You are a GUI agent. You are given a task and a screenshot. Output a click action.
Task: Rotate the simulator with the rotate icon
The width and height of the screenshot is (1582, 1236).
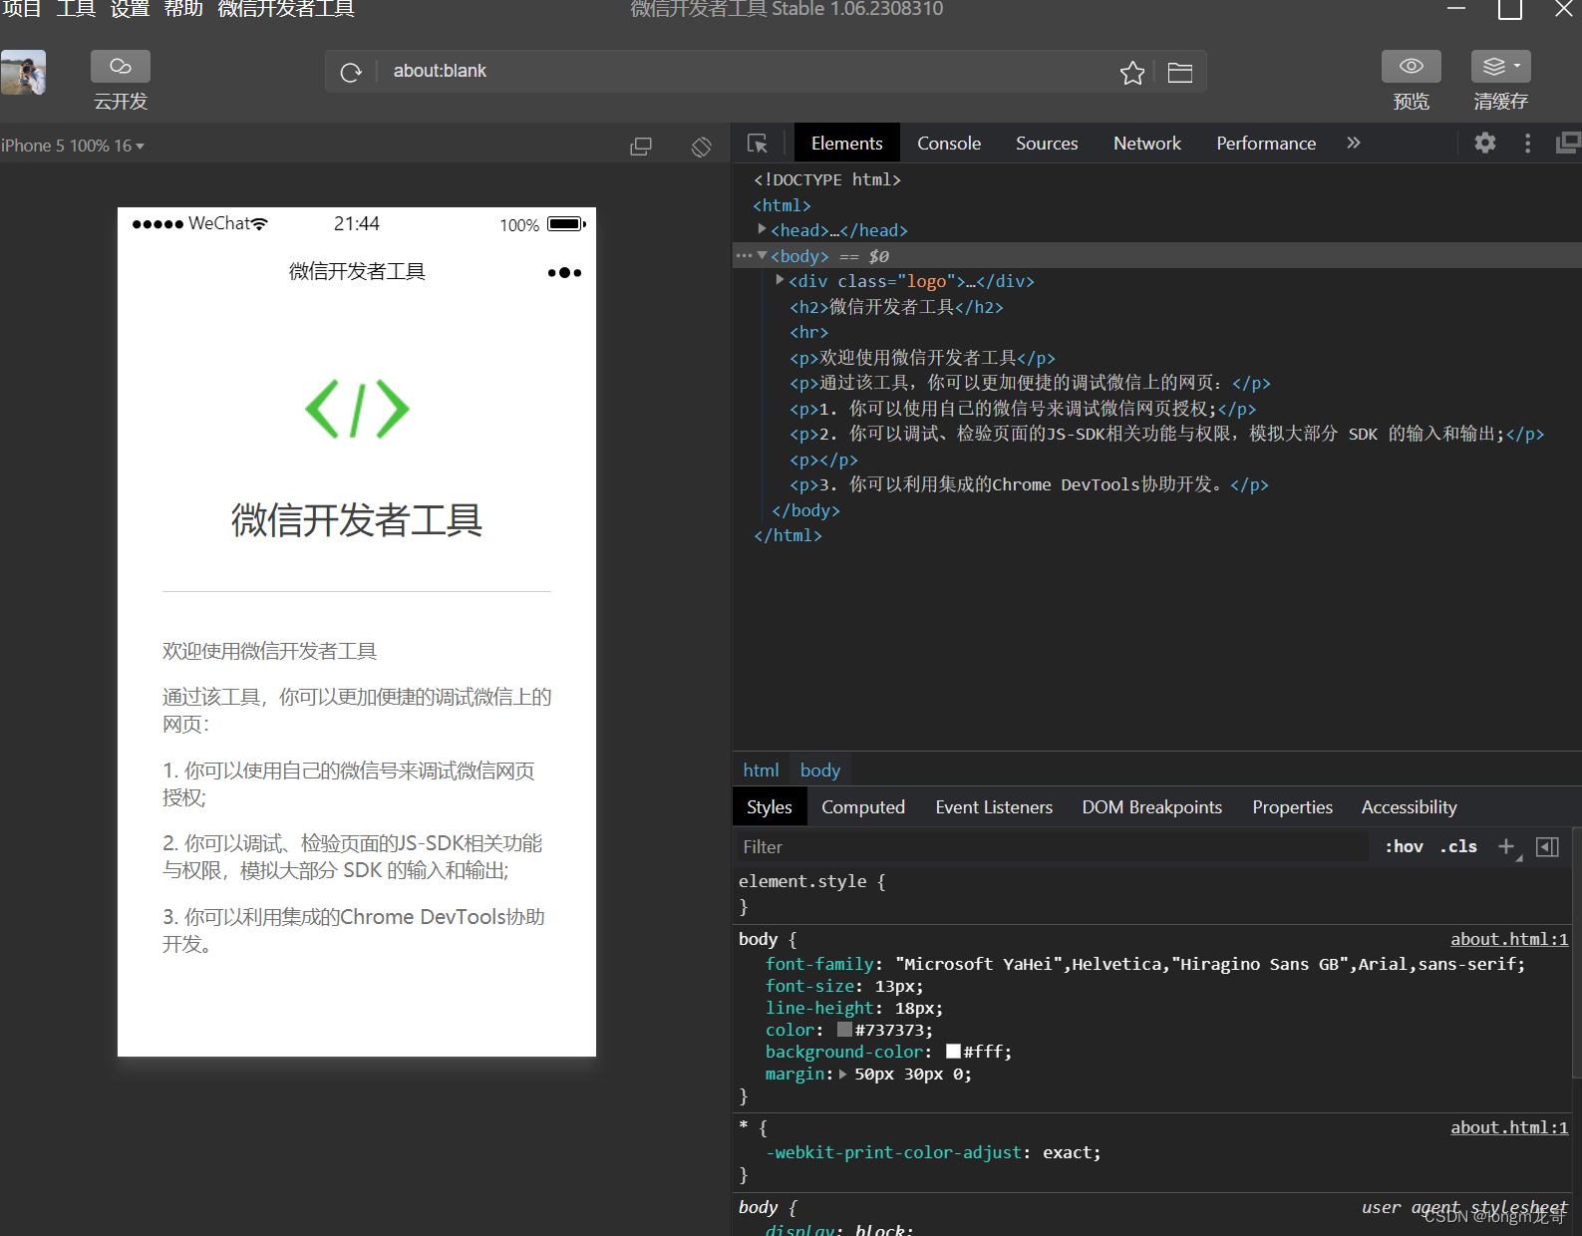click(x=702, y=147)
